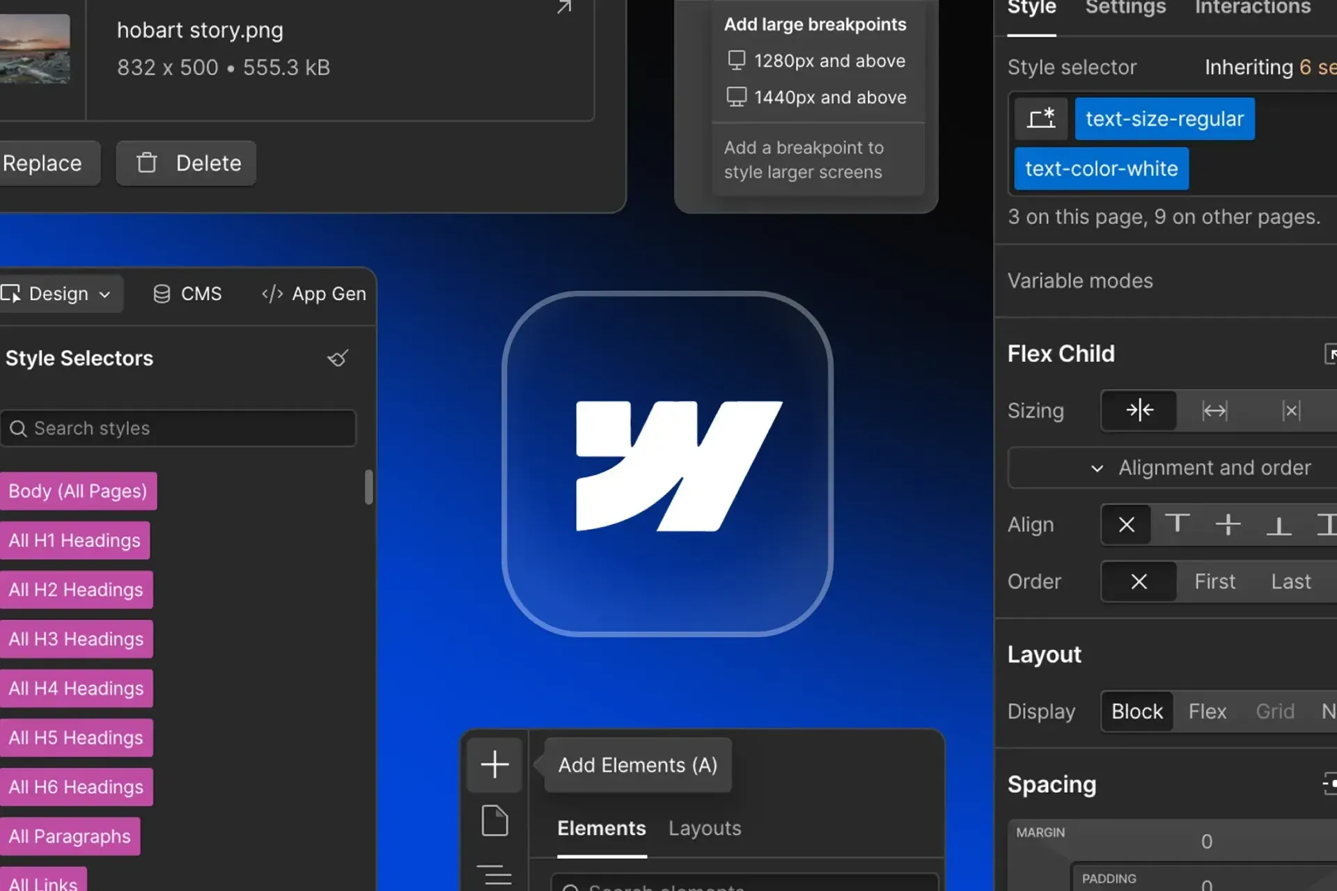Select Flex display

1207,711
